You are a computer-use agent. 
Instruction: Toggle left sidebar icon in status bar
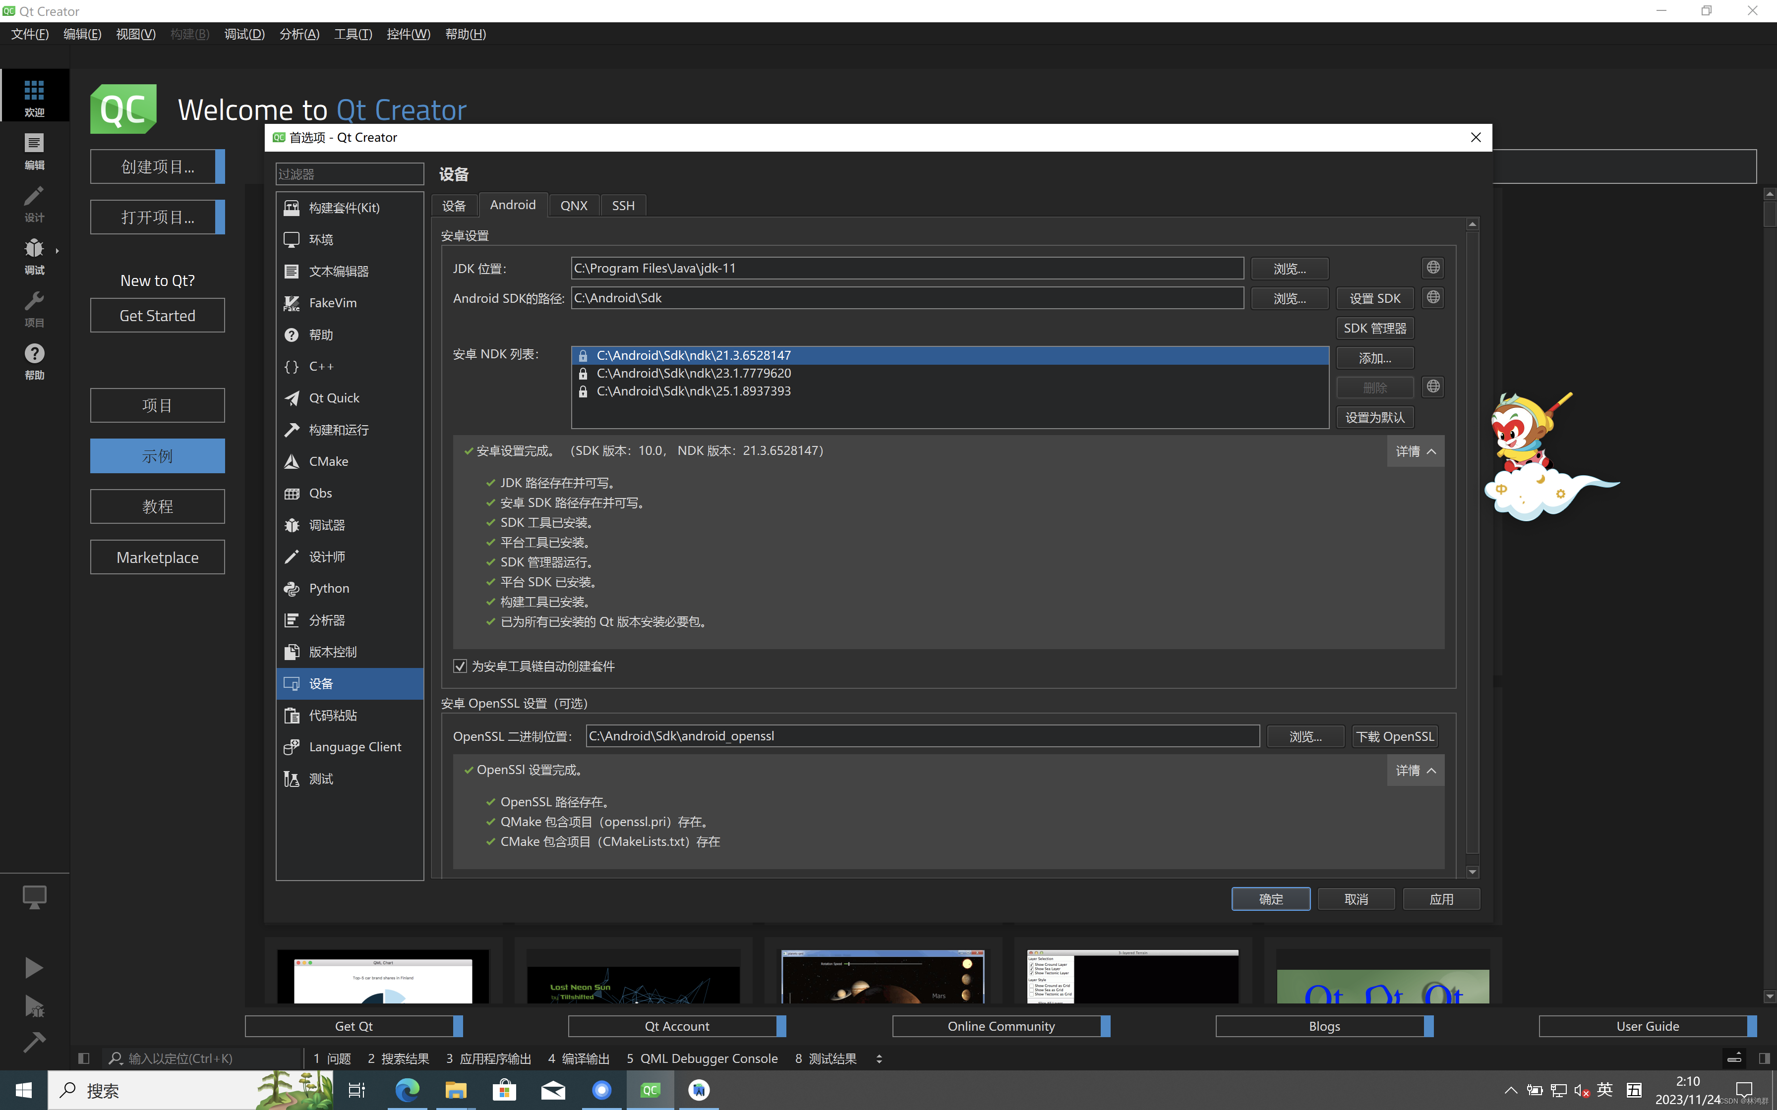click(84, 1058)
